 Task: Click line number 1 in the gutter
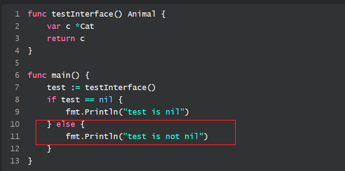point(18,14)
